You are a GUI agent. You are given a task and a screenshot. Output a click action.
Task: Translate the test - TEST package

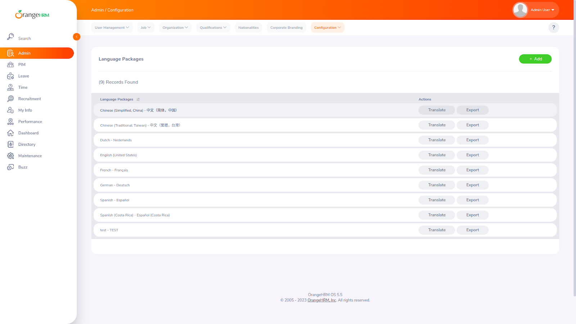pyautogui.click(x=437, y=230)
